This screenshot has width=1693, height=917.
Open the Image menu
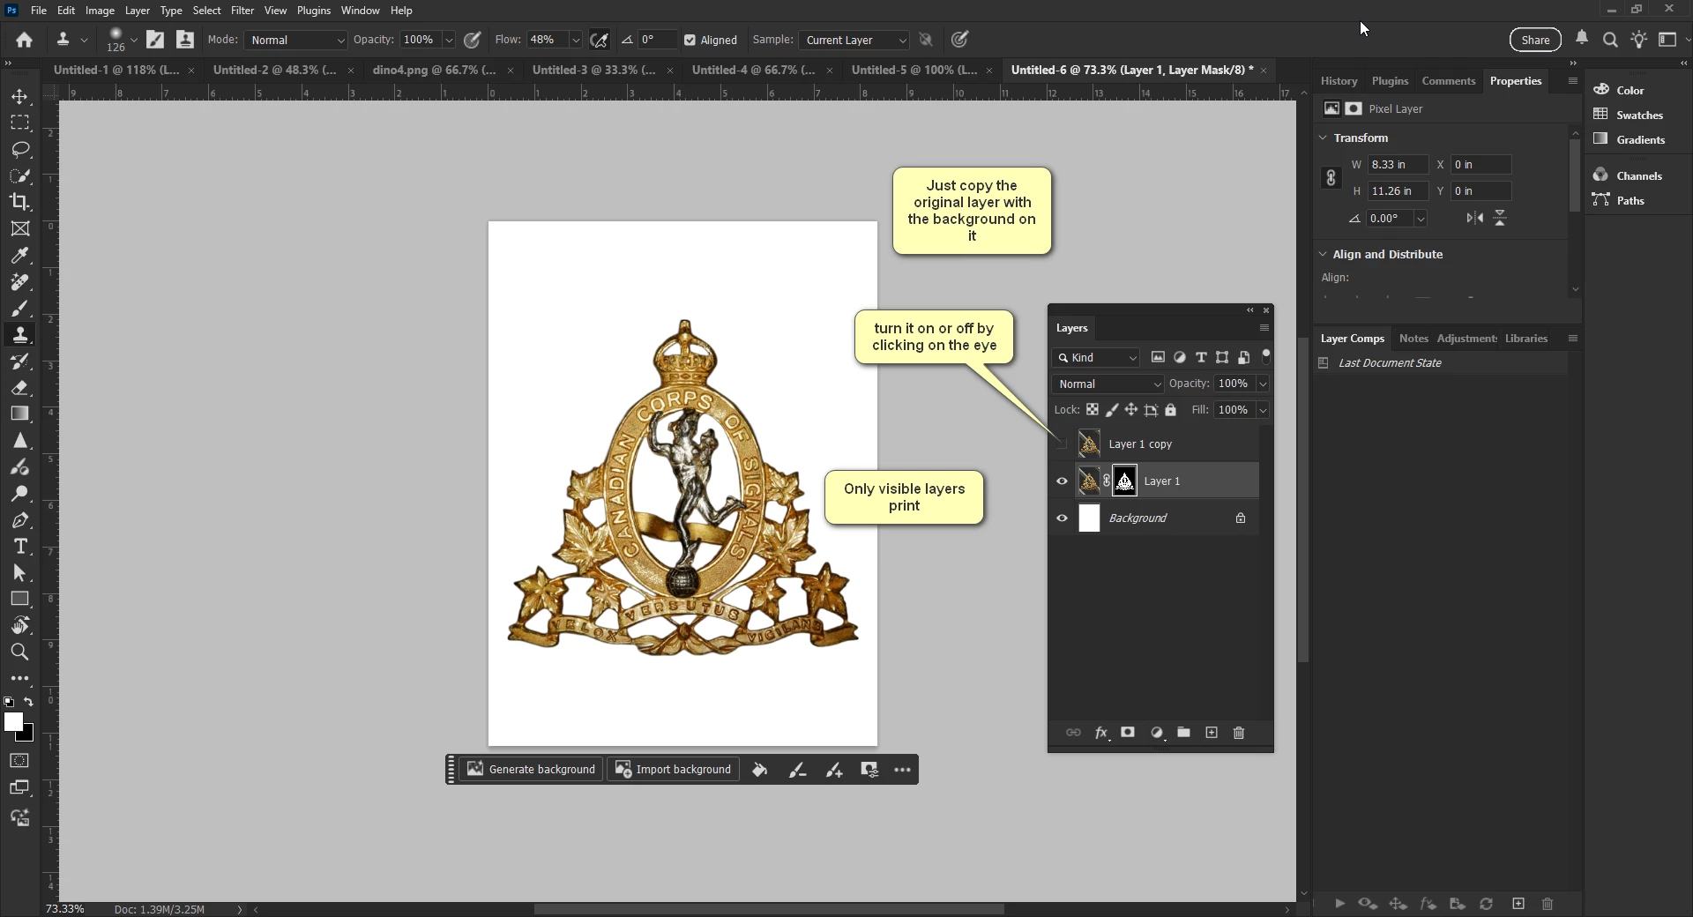point(100,11)
